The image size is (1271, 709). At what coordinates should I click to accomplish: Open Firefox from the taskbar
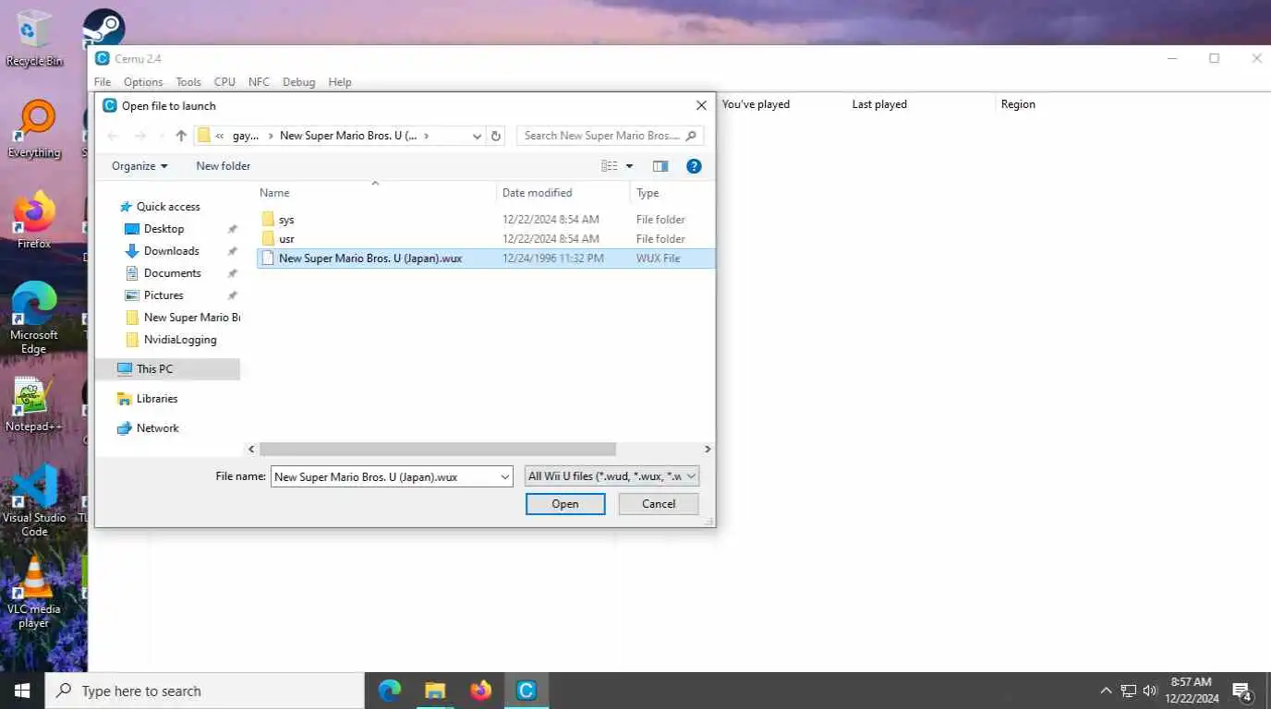pyautogui.click(x=480, y=691)
